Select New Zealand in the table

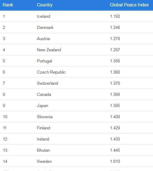click(x=49, y=50)
